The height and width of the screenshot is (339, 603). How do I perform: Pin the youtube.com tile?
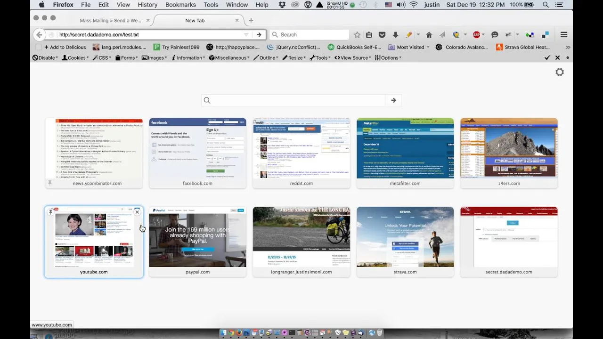(50, 212)
